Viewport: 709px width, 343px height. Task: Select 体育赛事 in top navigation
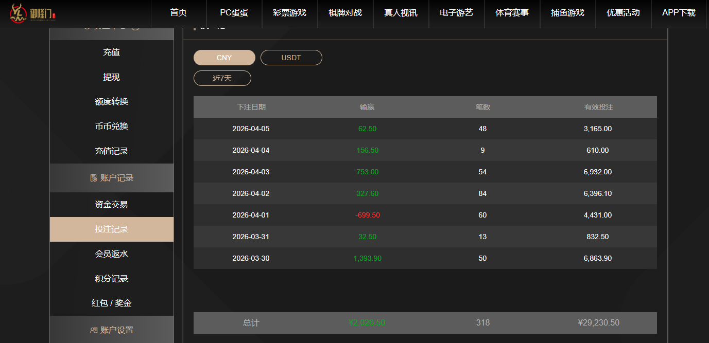(512, 14)
